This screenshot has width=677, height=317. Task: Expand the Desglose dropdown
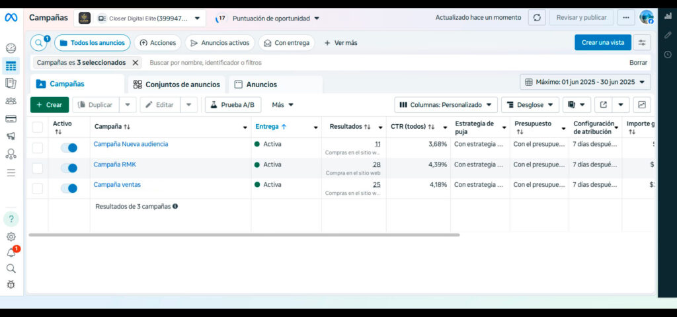(x=530, y=105)
